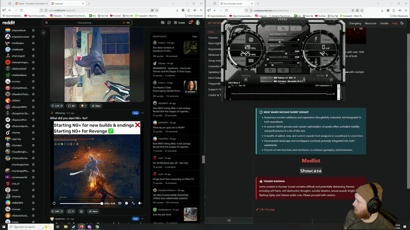Open Changelog in Nuclear Sunset navbar
Screen dimensions: 410x230
(x=355, y=23)
